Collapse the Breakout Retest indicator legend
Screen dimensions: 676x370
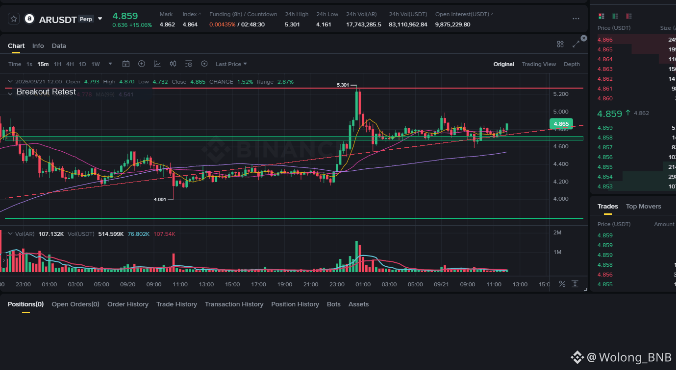tap(10, 93)
